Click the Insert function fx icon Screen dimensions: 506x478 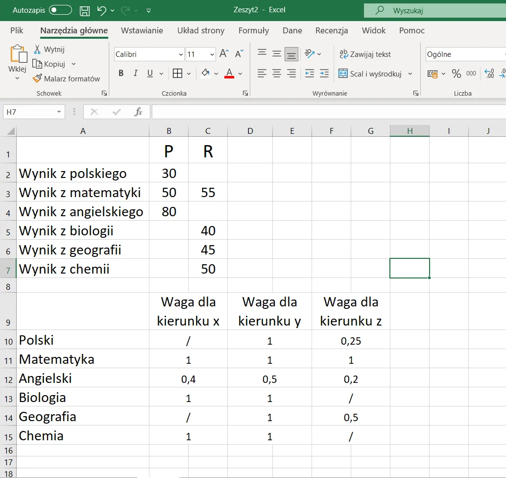tap(139, 112)
